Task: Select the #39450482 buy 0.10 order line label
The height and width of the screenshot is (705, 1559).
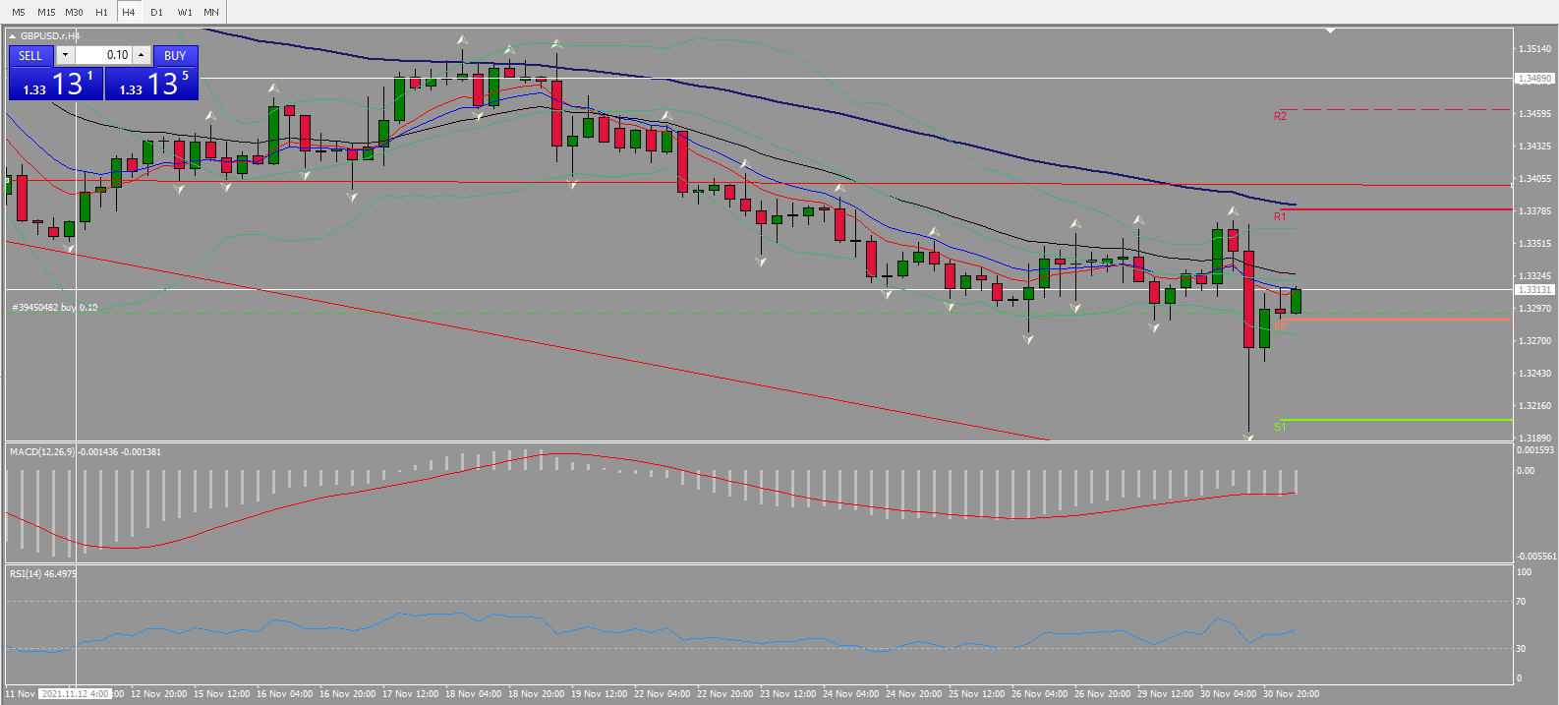Action: [54, 308]
